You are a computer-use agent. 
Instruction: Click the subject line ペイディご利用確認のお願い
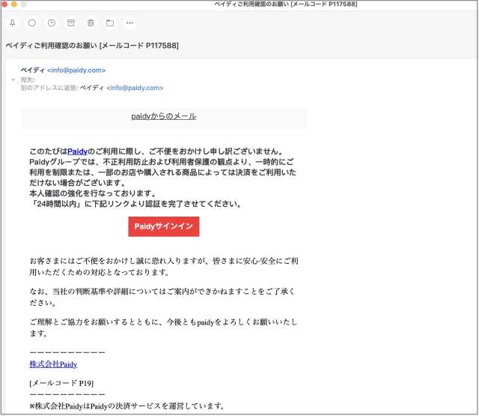[92, 46]
